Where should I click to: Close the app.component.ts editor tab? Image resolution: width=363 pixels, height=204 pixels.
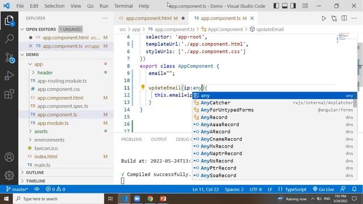point(252,18)
